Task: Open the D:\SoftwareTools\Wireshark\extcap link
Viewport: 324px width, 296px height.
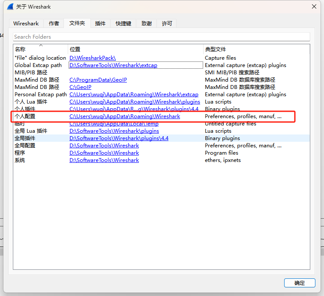Action: (x=113, y=65)
